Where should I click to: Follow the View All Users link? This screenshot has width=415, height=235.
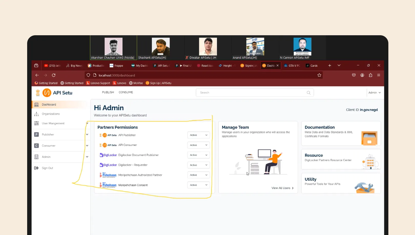tap(283, 188)
